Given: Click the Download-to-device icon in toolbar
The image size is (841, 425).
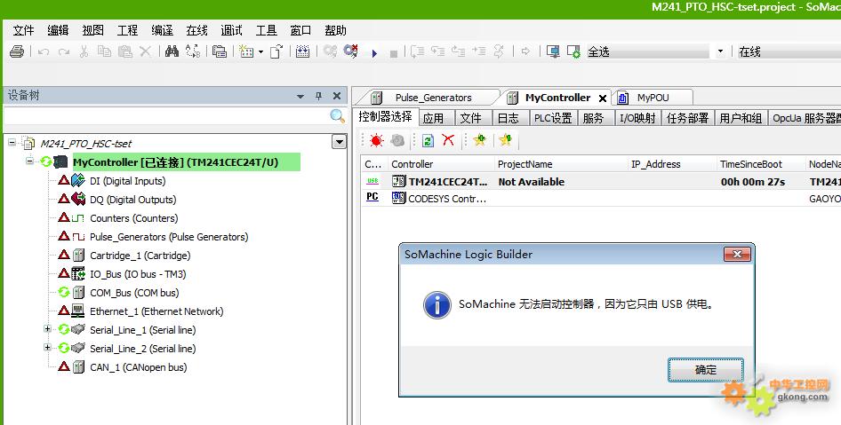Looking at the screenshot, I should click(303, 51).
